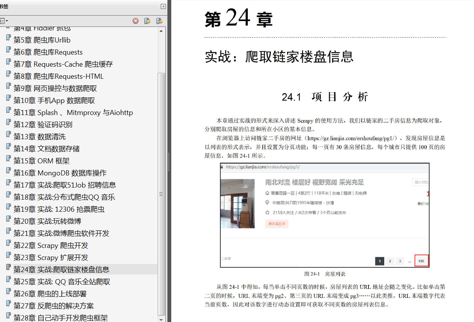
Task: Select bookmark 第12章 验证码识别
Action: (x=43, y=125)
